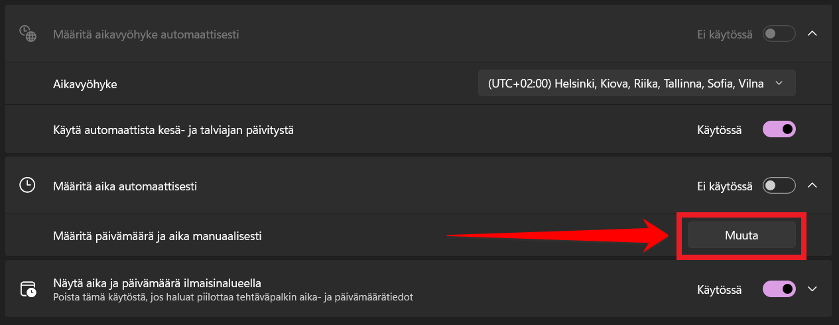The width and height of the screenshot is (839, 325).
Task: Open the Aikavyöhyke time zone dropdown
Action: click(x=636, y=84)
